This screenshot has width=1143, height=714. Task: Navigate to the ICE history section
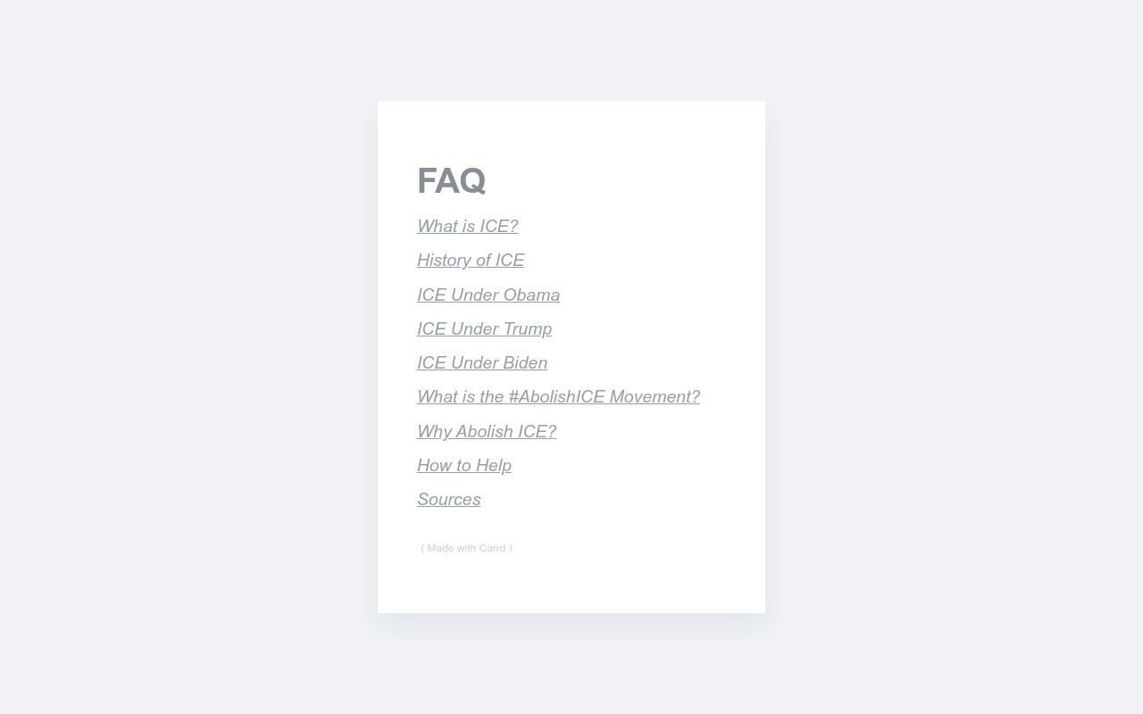pos(471,260)
